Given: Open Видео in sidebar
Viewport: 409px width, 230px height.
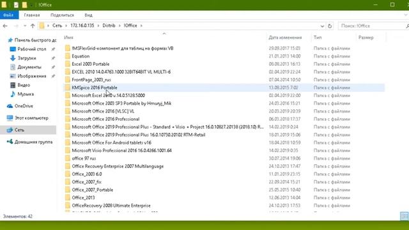Looking at the screenshot, I should click(24, 85).
